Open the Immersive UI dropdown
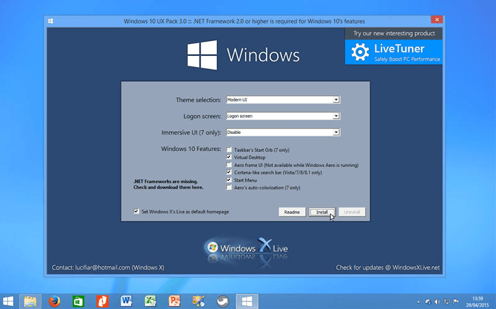496x309 pixels. click(336, 132)
